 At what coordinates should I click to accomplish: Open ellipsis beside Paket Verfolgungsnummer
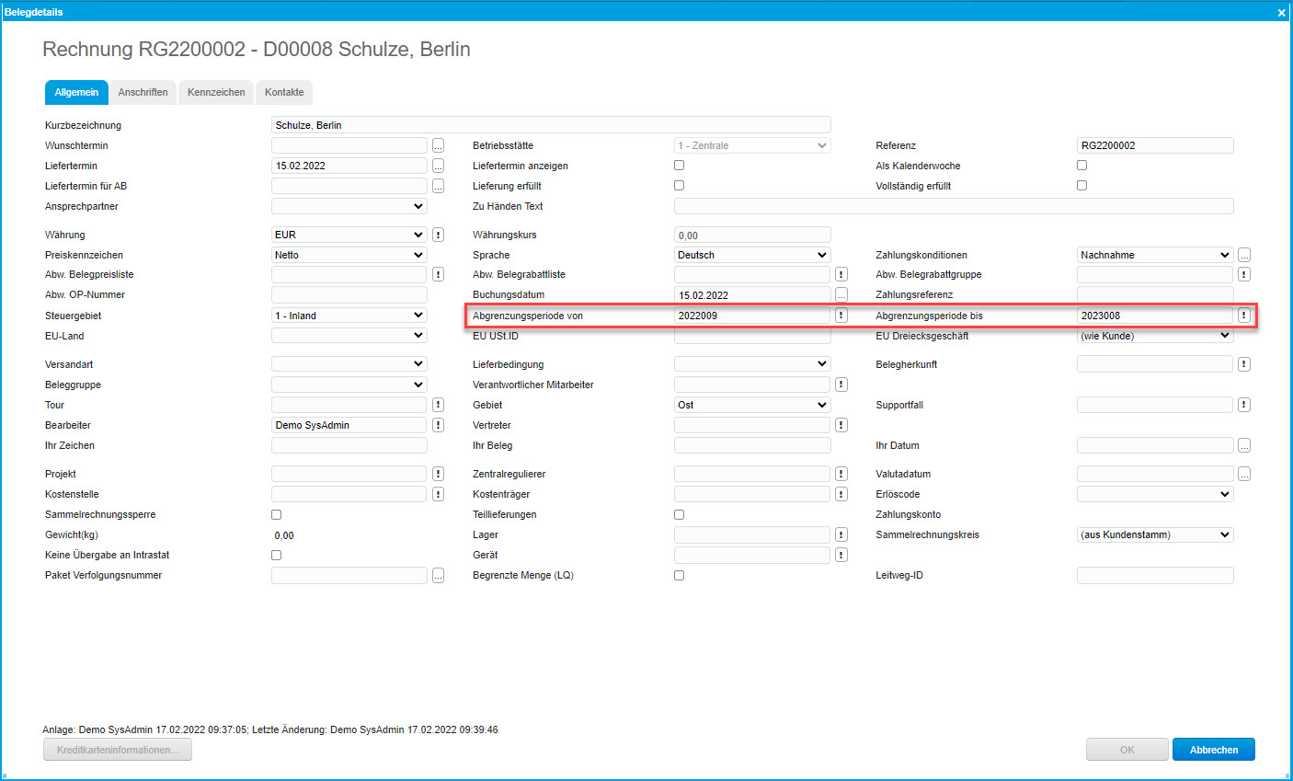(x=438, y=575)
